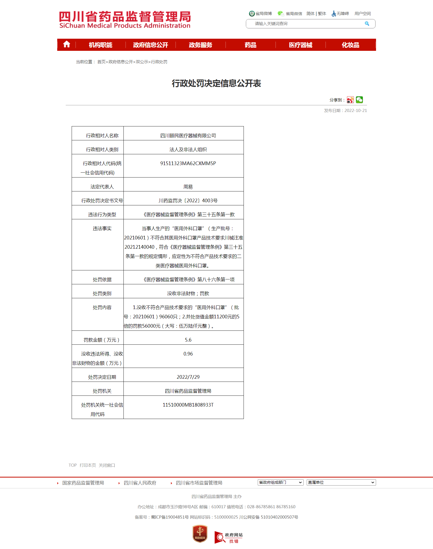The height and width of the screenshot is (549, 433).
Task: Click the page title 行政处罚决定信息公开表
Action: [x=216, y=83]
